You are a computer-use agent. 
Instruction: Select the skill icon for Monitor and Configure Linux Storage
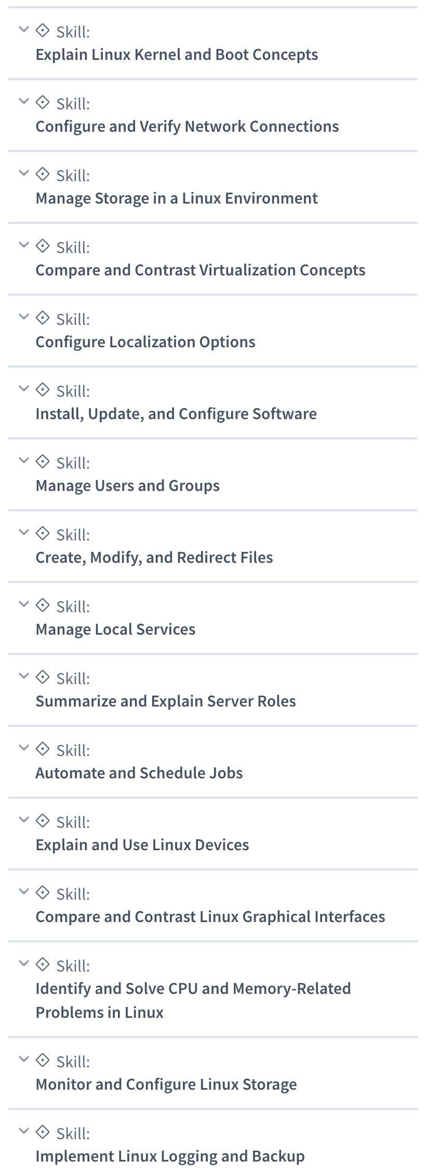43,1060
